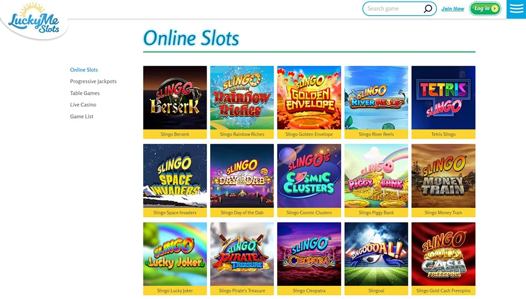Launch Slingo Cosmic Clusters game tile
Image resolution: width=526 pixels, height=299 pixels.
click(x=309, y=181)
